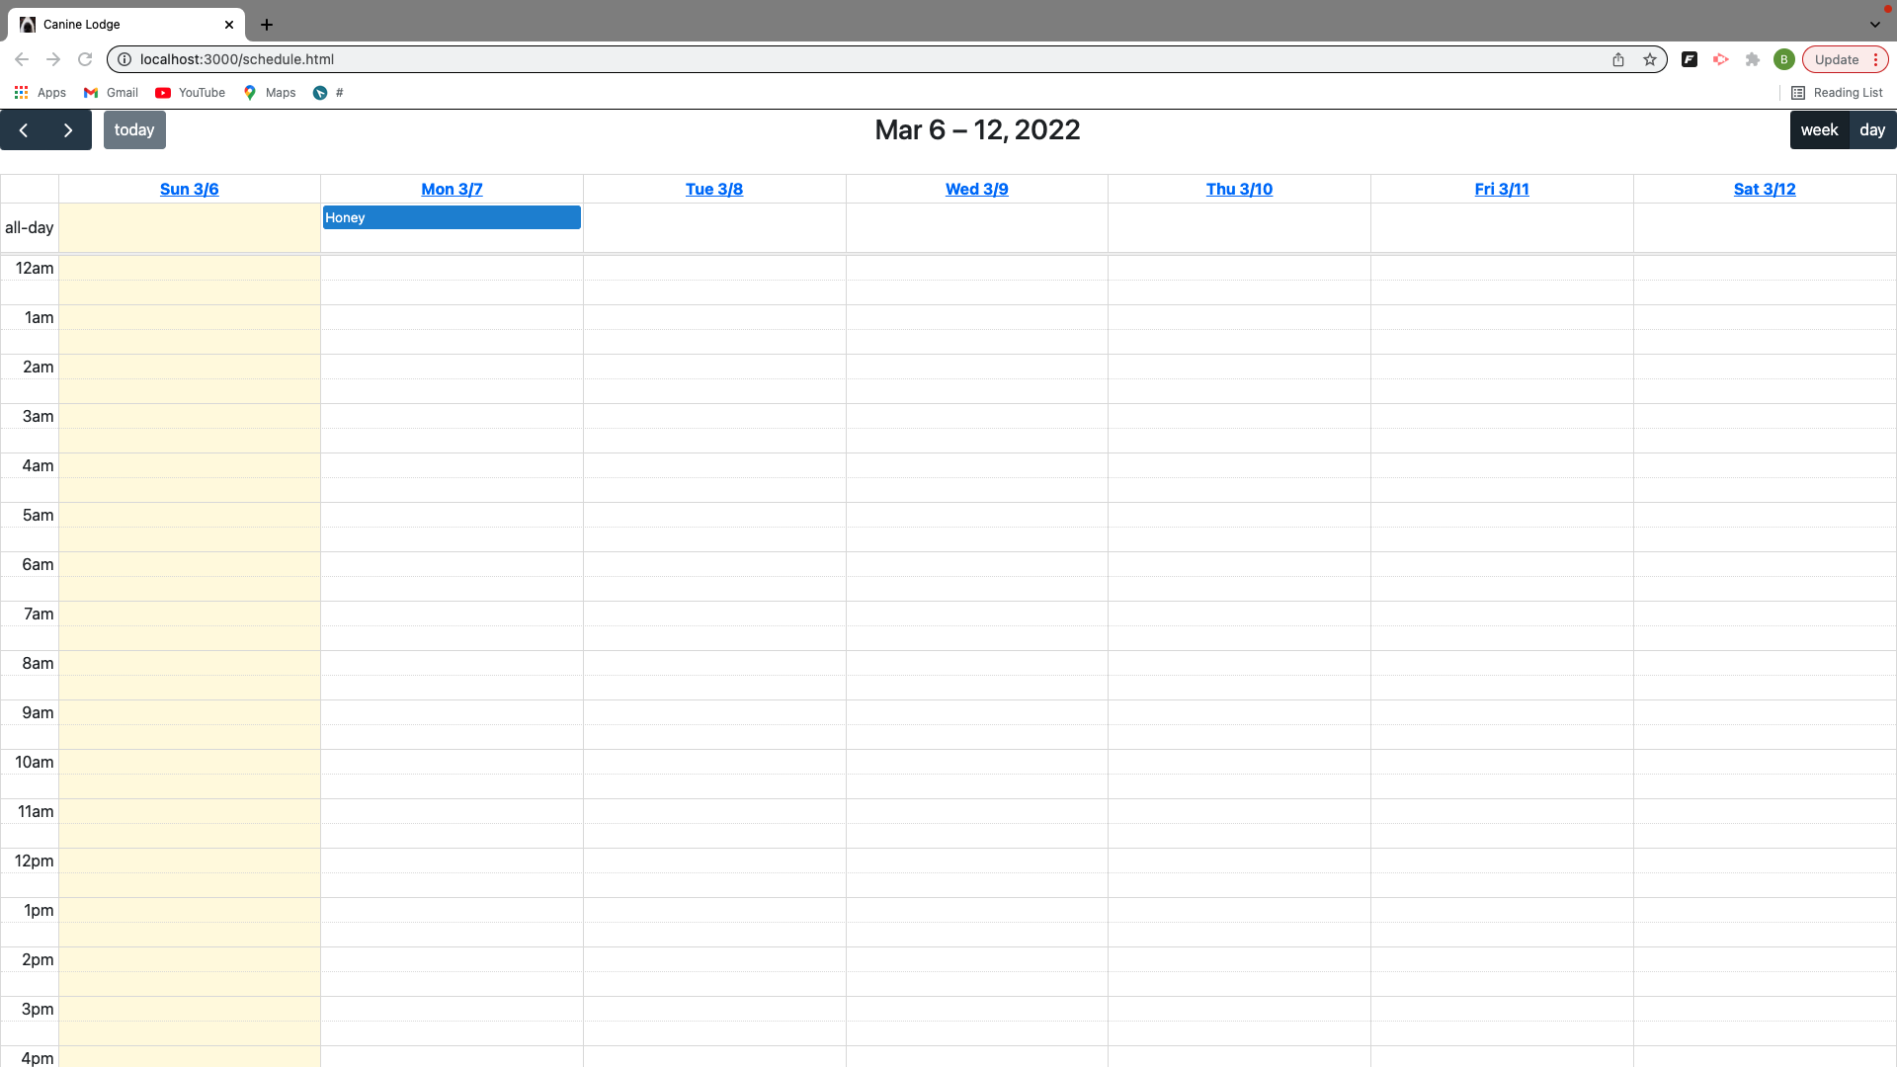Click the share icon in address bar
The width and height of the screenshot is (1897, 1067).
(1618, 59)
